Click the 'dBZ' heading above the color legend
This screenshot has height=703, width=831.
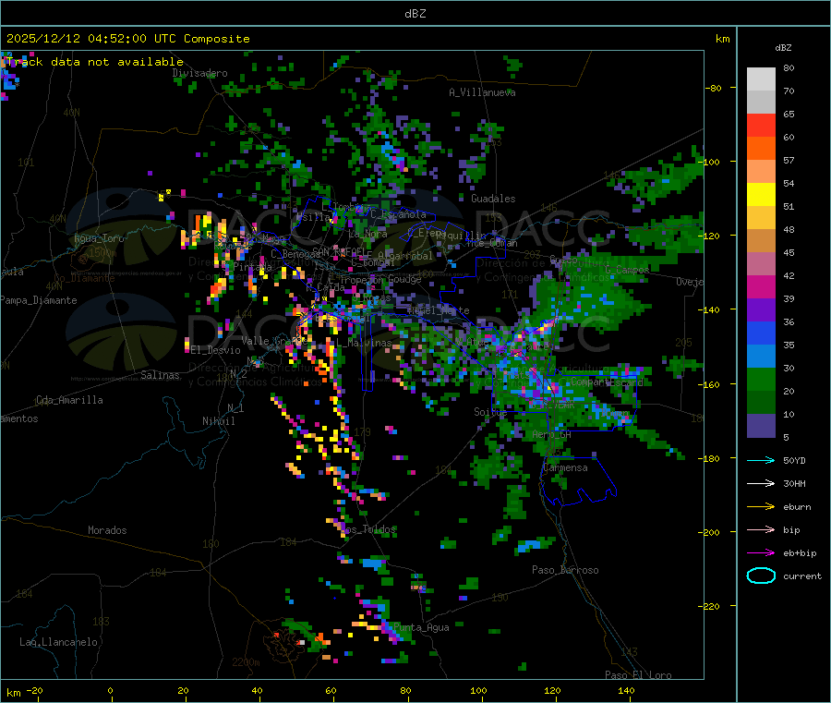point(783,48)
